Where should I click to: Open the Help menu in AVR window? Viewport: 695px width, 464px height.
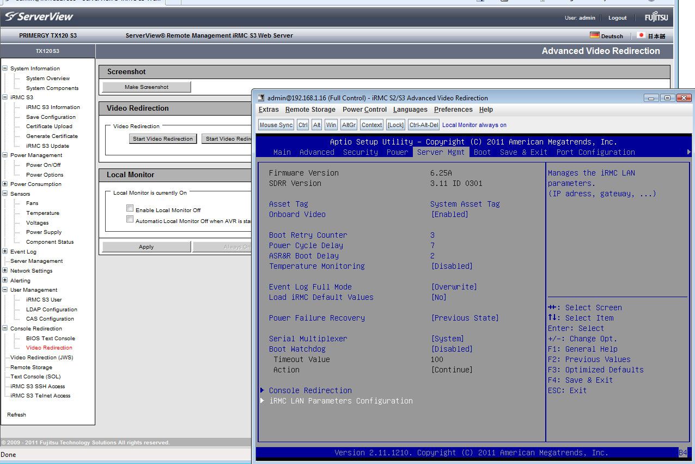(x=486, y=110)
